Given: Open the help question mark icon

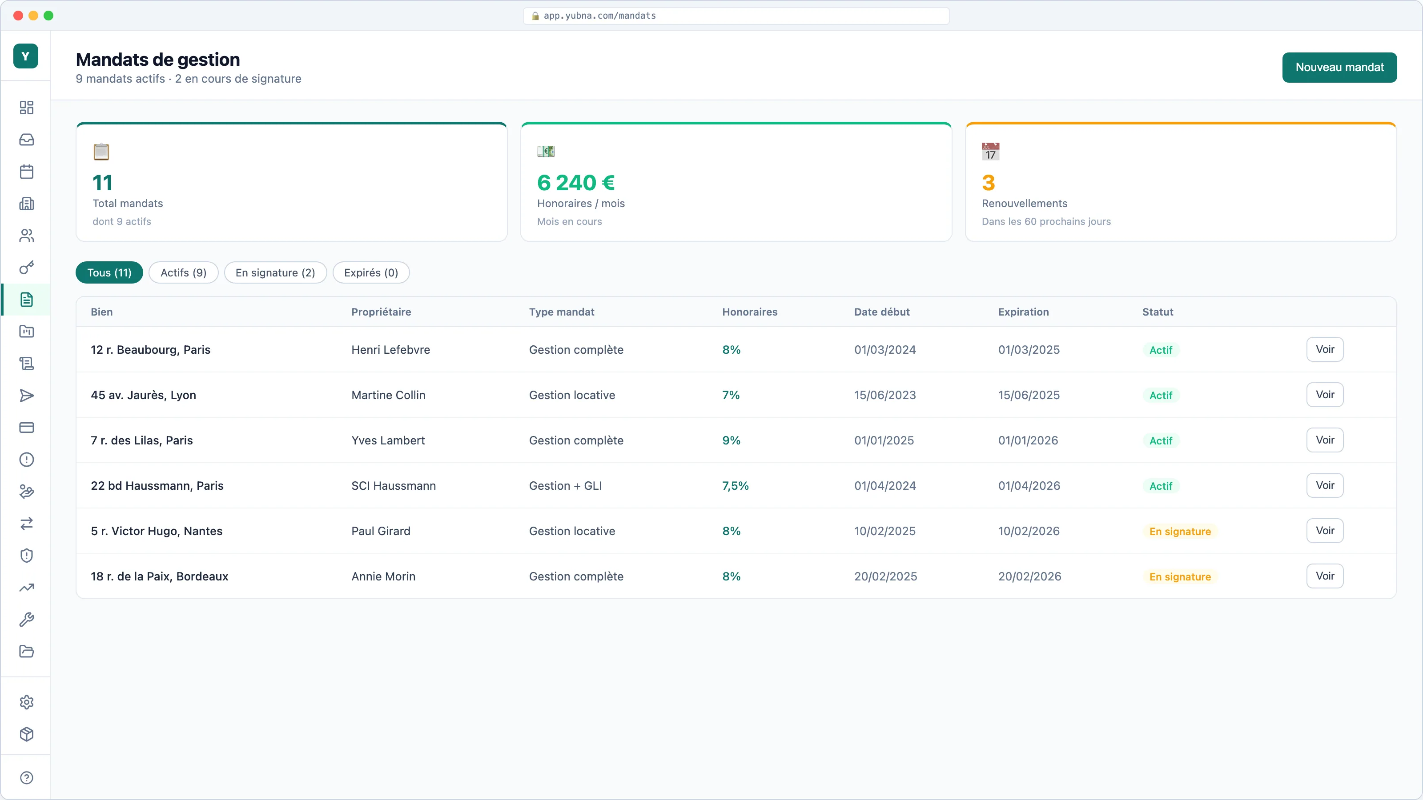Looking at the screenshot, I should pyautogui.click(x=27, y=778).
